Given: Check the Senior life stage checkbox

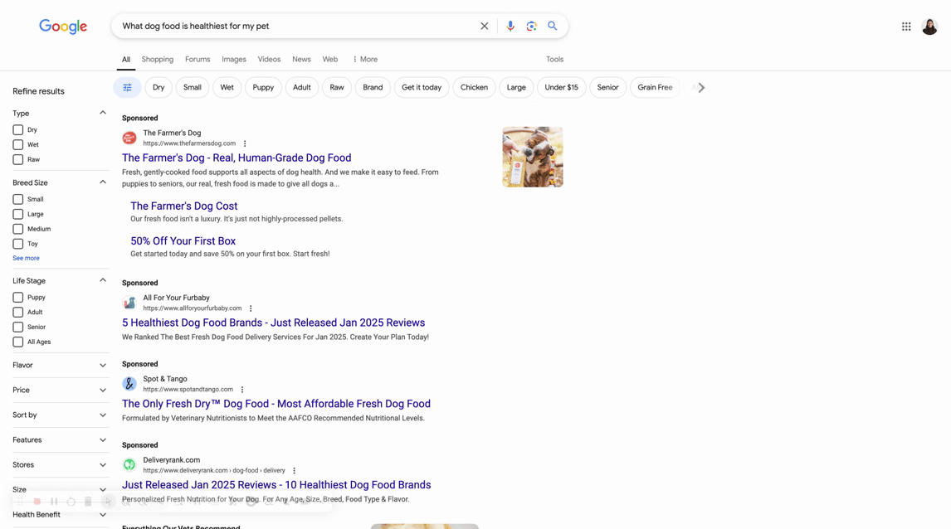Looking at the screenshot, I should pos(18,328).
